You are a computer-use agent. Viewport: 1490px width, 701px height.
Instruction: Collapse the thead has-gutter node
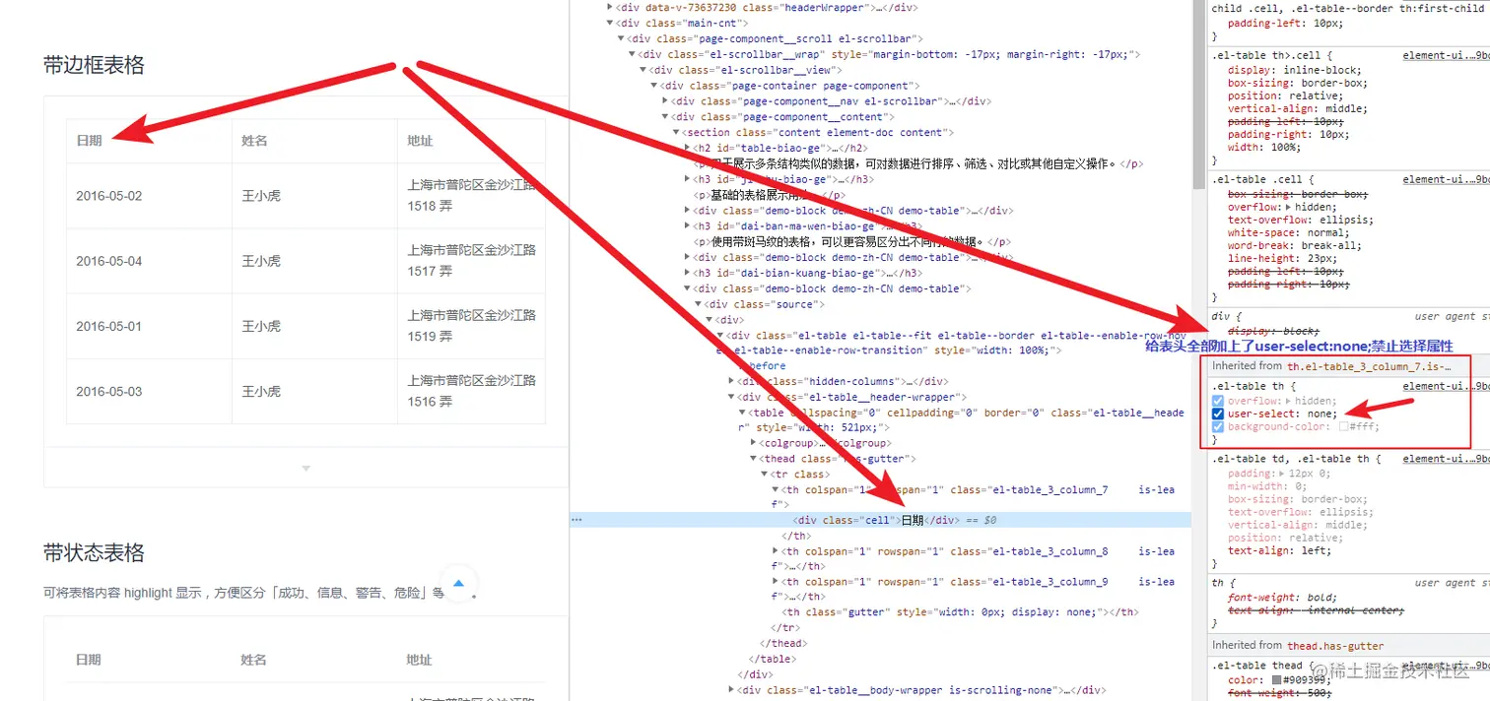[753, 459]
